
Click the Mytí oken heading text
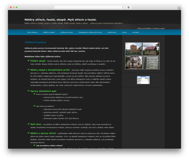click(x=36, y=124)
